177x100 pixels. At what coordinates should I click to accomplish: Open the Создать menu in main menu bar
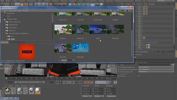tap(15, 1)
